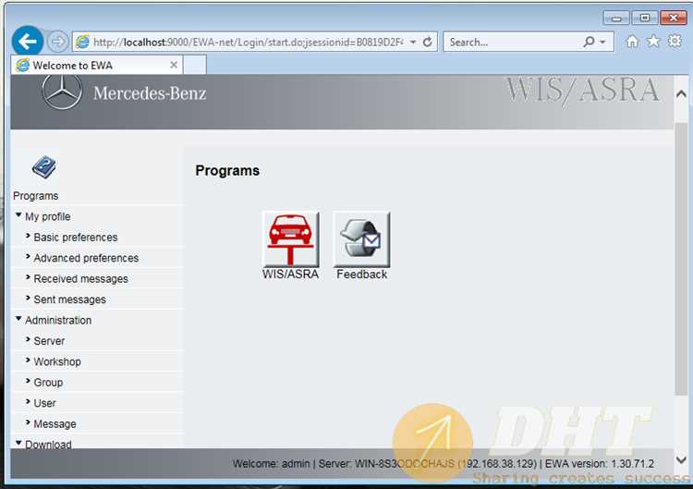Click the vertical scrollbar thumb
Image resolution: width=693 pixels, height=489 pixels.
click(x=681, y=259)
